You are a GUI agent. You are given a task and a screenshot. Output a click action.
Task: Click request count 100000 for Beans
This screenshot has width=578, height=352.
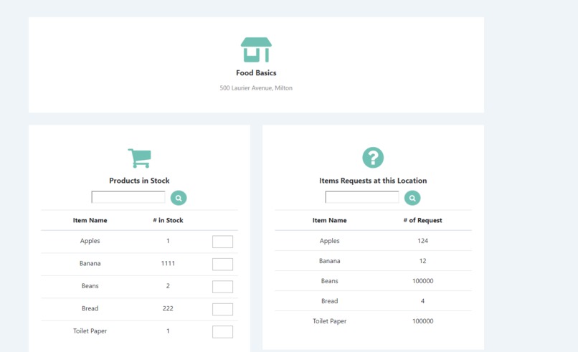point(423,281)
